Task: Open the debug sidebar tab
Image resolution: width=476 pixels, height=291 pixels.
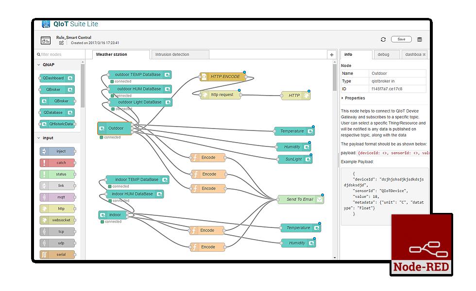Action: 387,54
